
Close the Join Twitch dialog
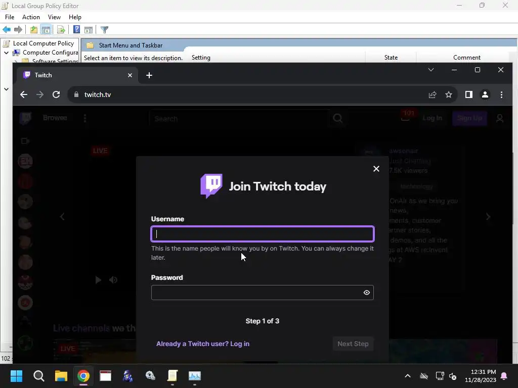pyautogui.click(x=376, y=169)
